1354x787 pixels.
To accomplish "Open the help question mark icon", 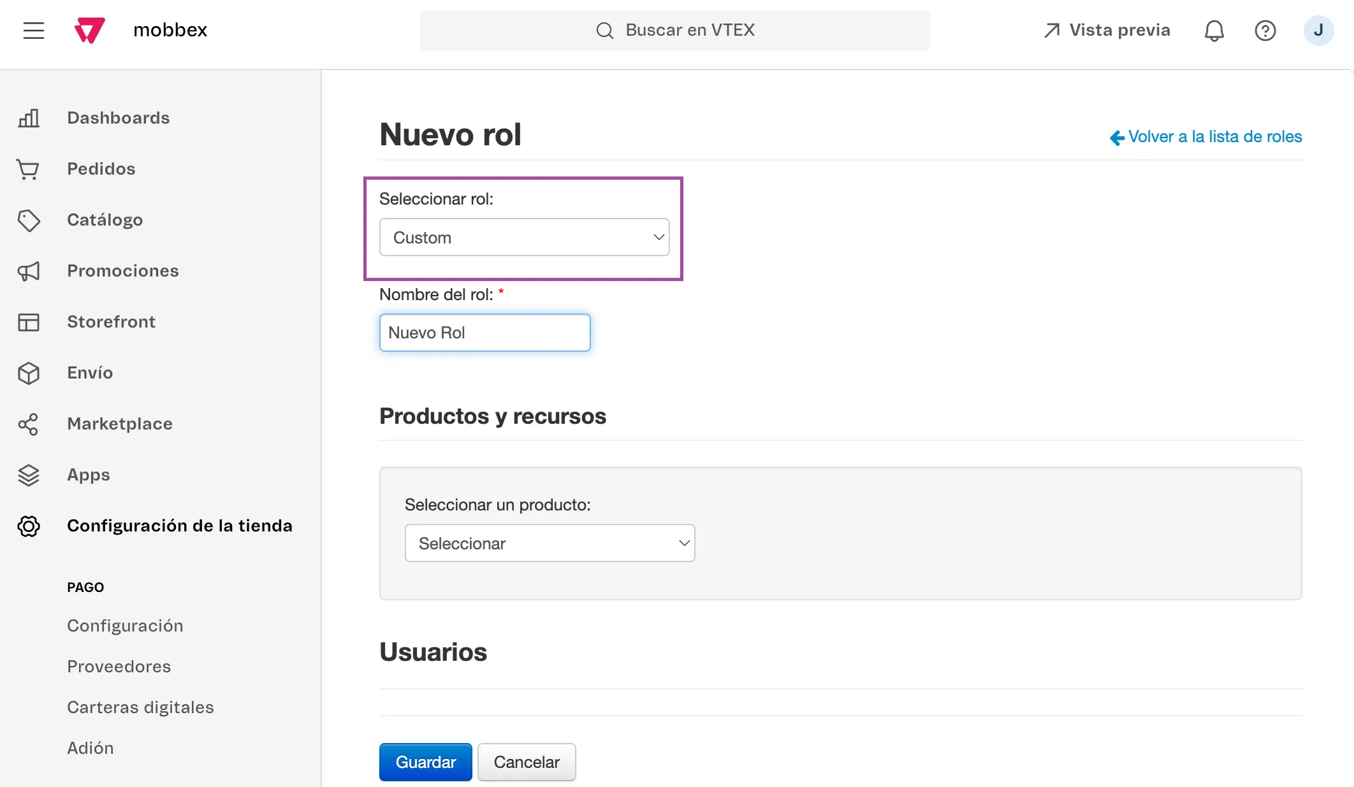I will tap(1265, 30).
